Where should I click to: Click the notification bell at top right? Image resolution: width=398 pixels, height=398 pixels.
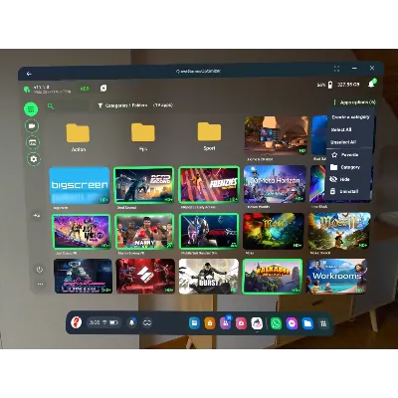pos(372,84)
